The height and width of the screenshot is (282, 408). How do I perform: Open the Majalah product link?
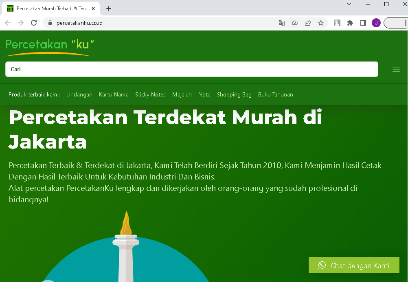(182, 95)
